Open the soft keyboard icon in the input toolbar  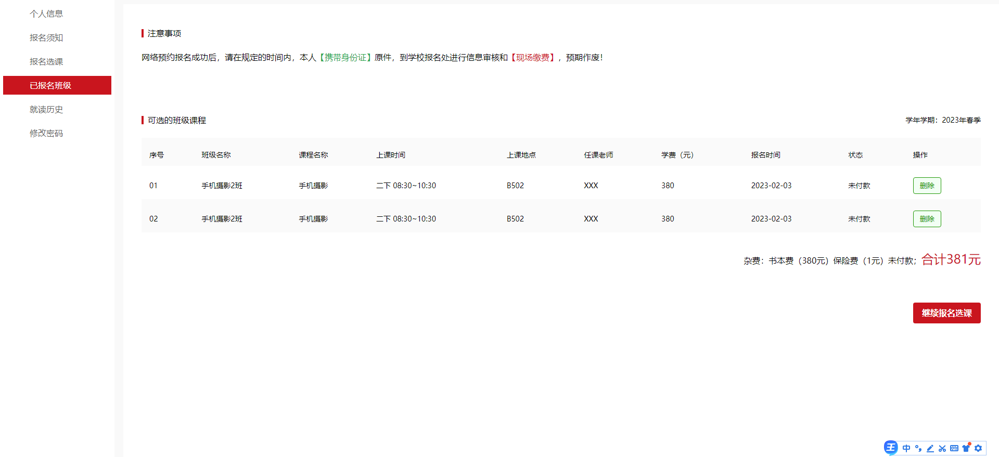[x=954, y=448]
